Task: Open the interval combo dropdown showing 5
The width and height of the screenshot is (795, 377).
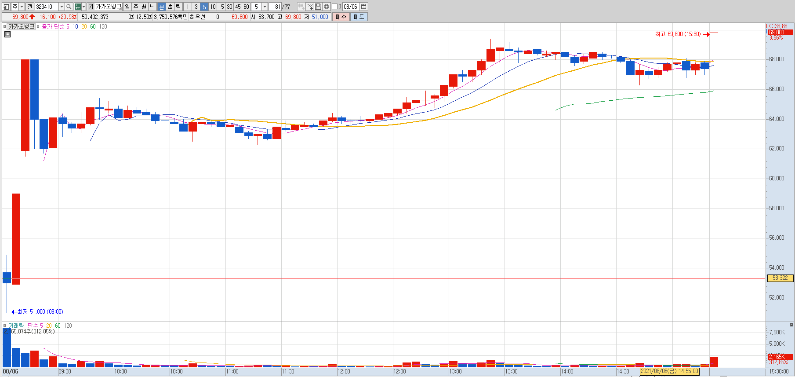Action: pos(265,7)
